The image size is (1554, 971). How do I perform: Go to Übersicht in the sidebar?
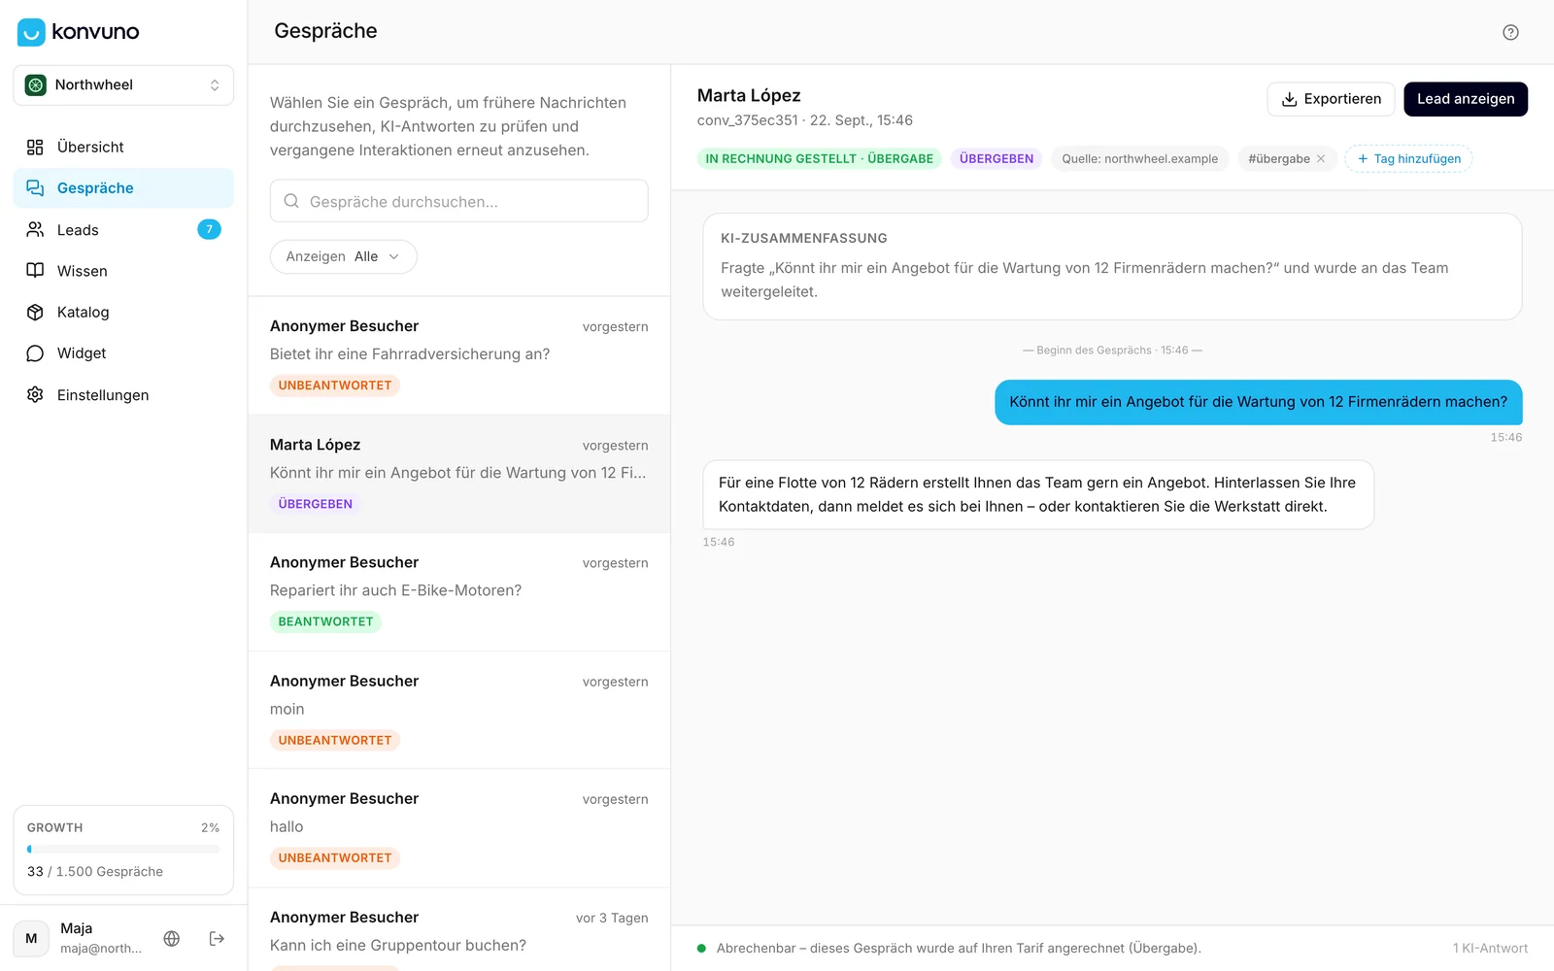[123, 147]
